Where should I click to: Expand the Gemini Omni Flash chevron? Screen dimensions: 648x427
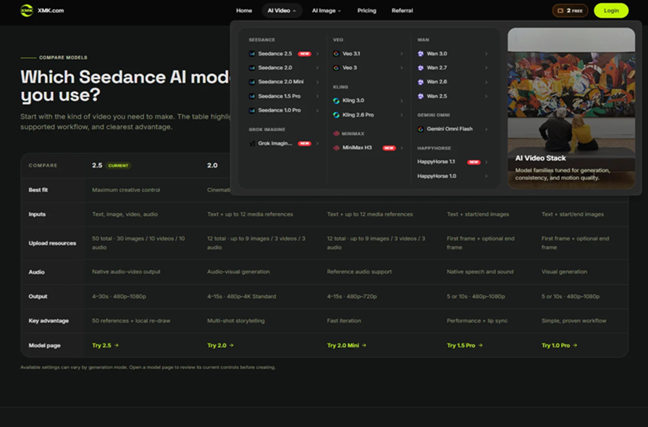[487, 130]
